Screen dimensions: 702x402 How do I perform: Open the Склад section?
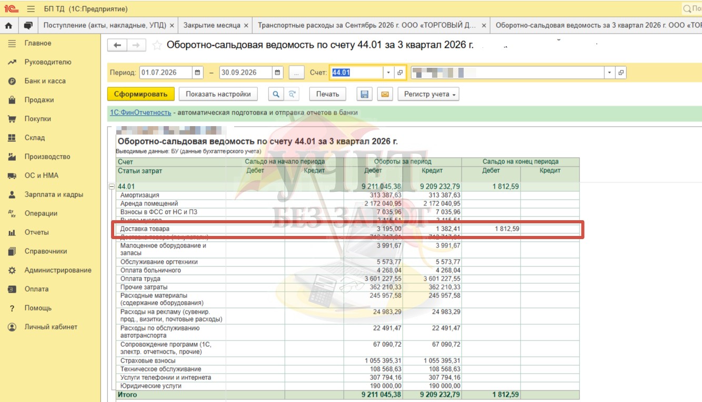pyautogui.click(x=35, y=138)
